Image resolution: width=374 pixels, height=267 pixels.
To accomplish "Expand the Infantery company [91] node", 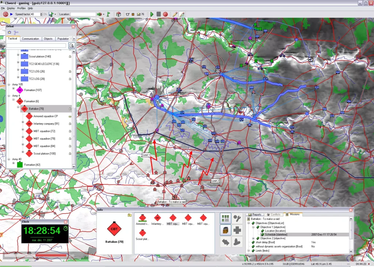I will [x=23, y=124].
